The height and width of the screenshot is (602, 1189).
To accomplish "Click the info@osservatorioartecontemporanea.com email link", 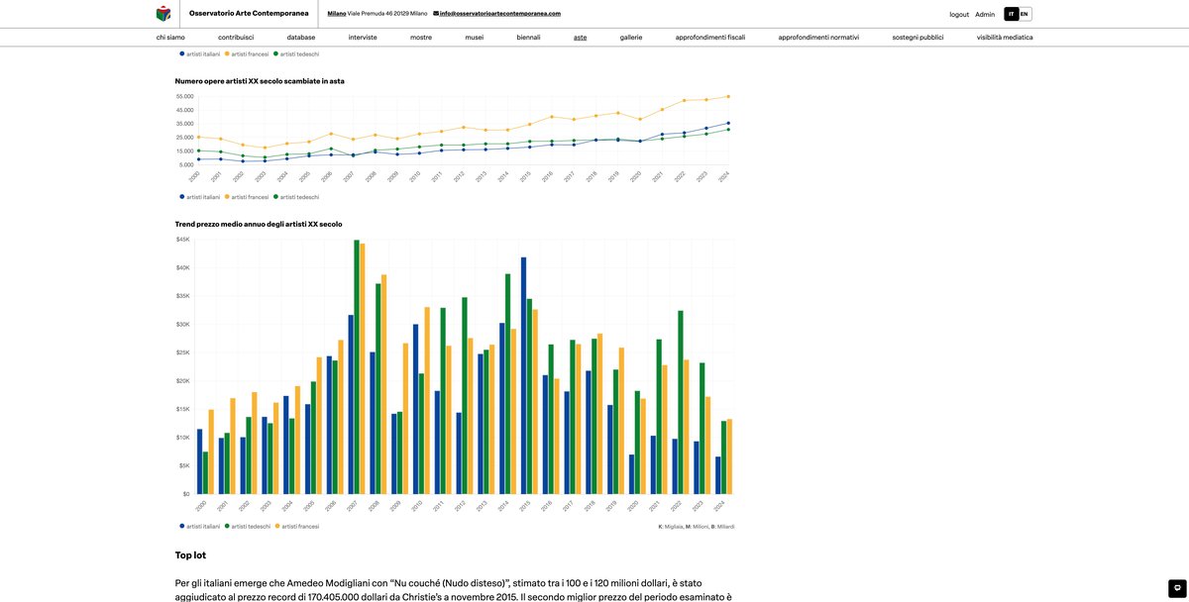I will [x=500, y=14].
